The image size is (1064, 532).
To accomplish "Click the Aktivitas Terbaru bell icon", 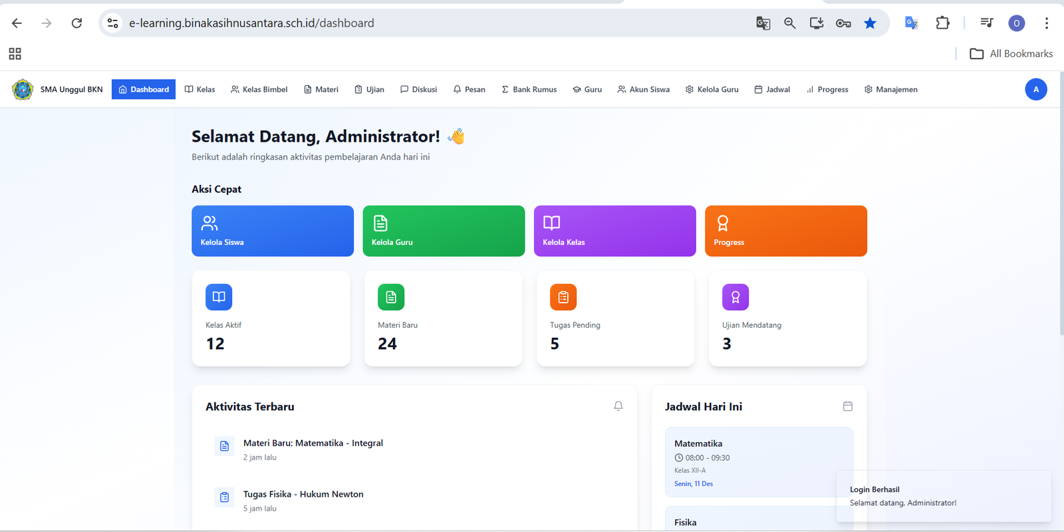I will point(618,406).
